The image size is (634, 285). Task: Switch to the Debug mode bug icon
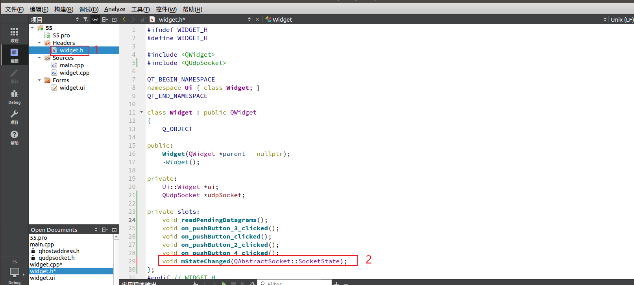point(14,96)
